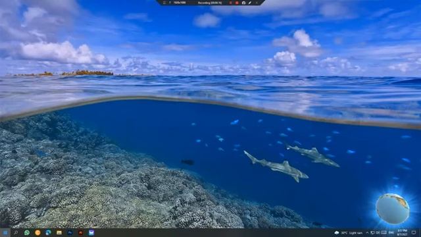Open the orange circle taskbar app

37,232
